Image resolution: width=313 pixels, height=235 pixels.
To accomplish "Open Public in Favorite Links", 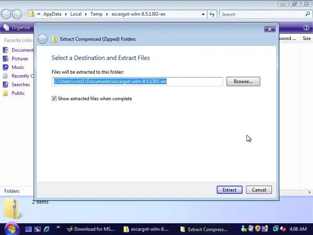I will pos(18,93).
